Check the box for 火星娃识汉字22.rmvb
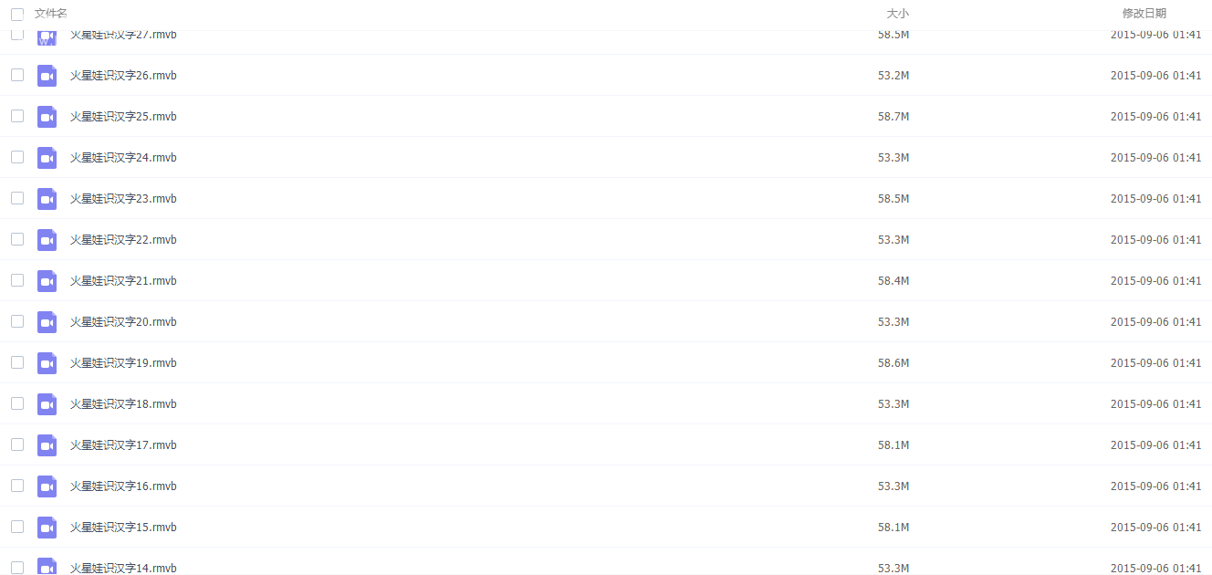The image size is (1212, 575). [x=17, y=239]
